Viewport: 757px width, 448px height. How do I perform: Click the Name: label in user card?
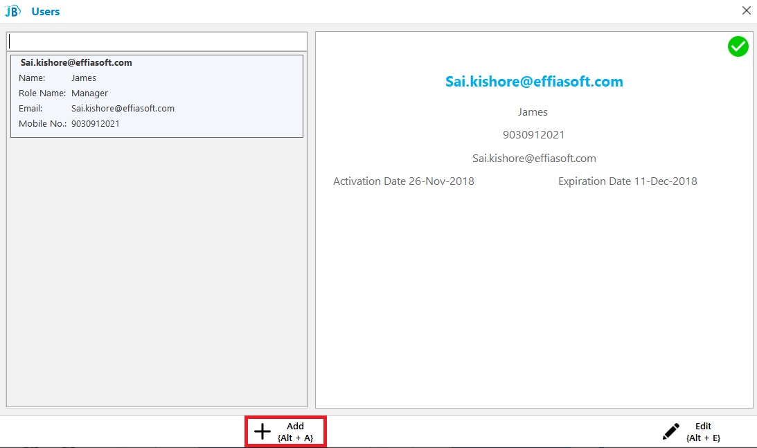click(x=32, y=78)
